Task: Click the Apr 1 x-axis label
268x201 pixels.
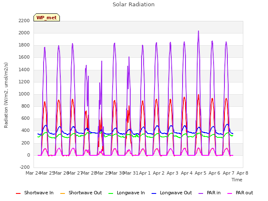Action: (x=145, y=173)
